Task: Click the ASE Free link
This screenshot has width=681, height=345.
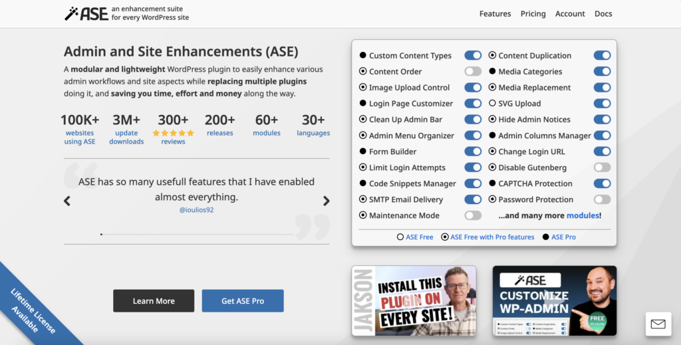Action: point(420,237)
